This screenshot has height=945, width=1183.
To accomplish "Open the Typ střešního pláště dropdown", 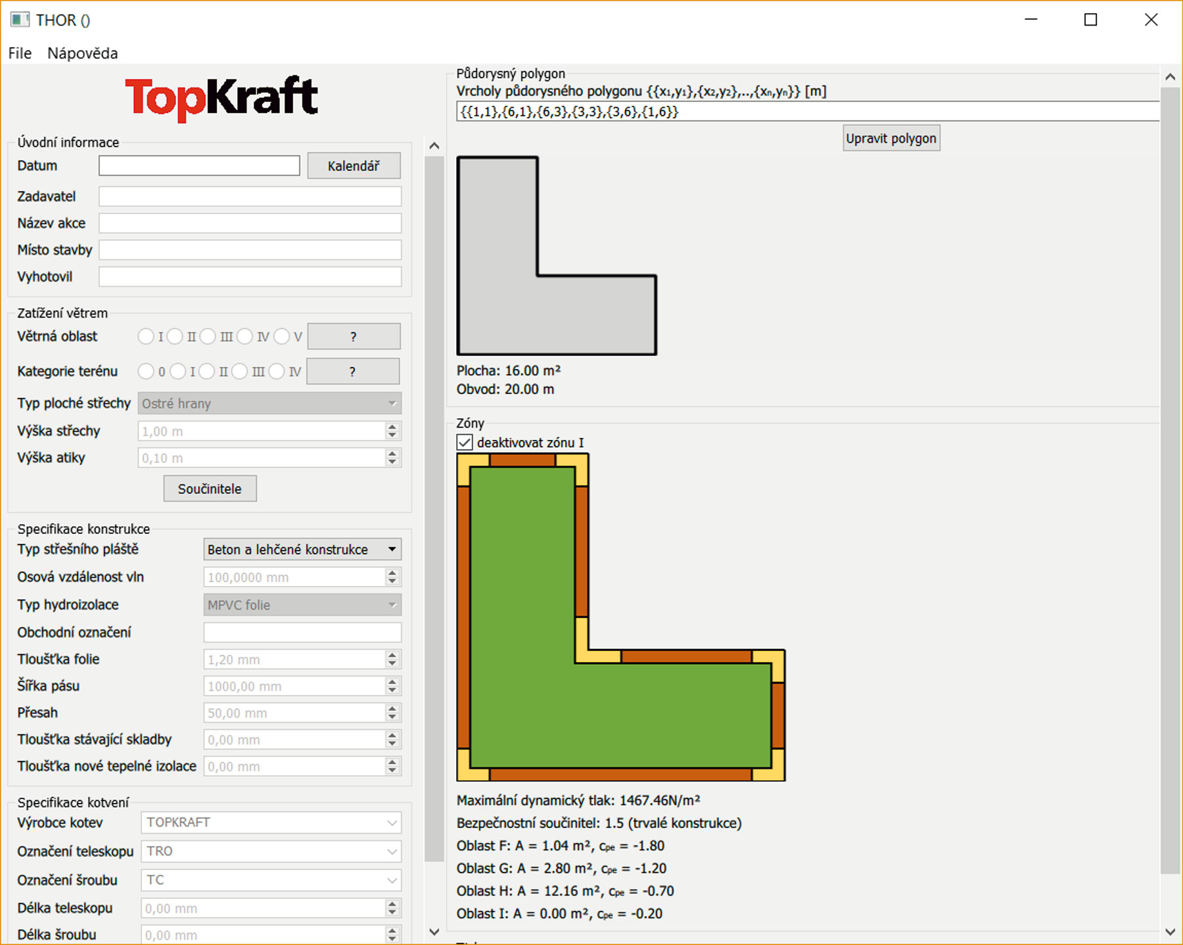I will click(302, 550).
